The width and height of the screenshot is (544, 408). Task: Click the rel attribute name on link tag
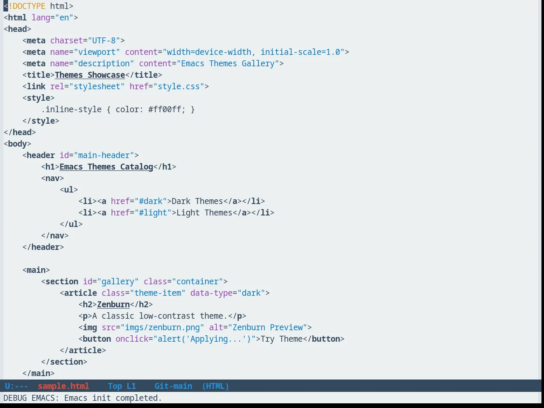pyautogui.click(x=57, y=86)
